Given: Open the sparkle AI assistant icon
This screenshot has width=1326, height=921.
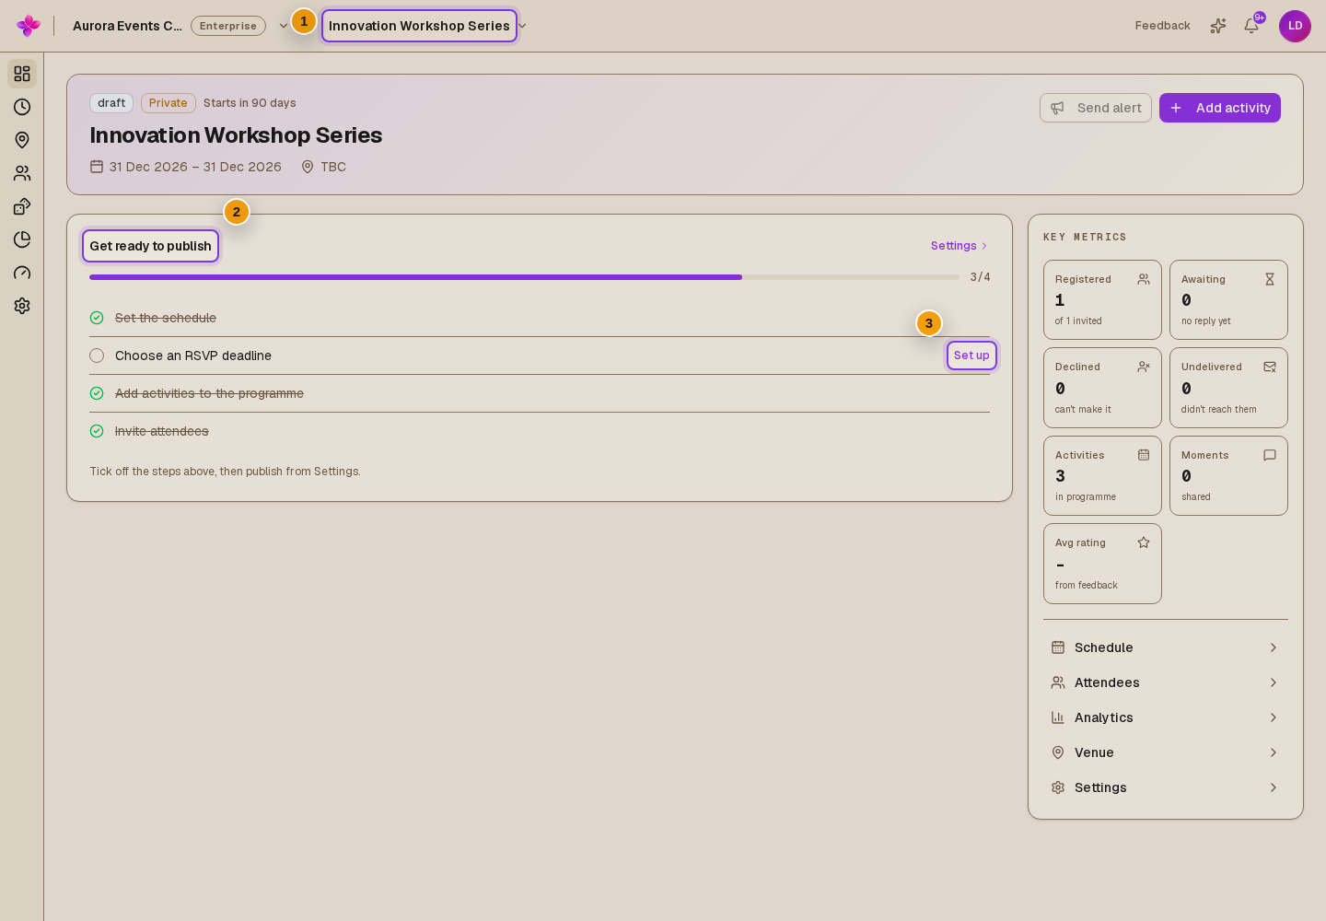Looking at the screenshot, I should tap(1218, 26).
